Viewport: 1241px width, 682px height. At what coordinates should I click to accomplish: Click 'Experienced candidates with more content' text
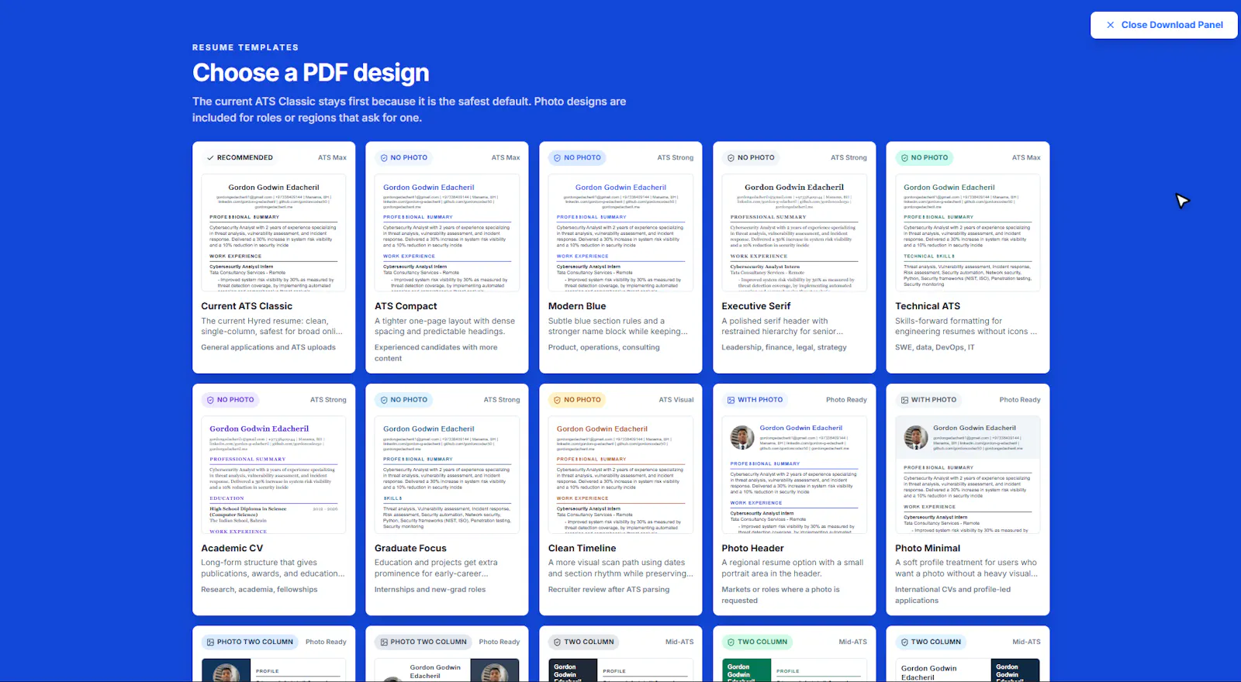436,353
